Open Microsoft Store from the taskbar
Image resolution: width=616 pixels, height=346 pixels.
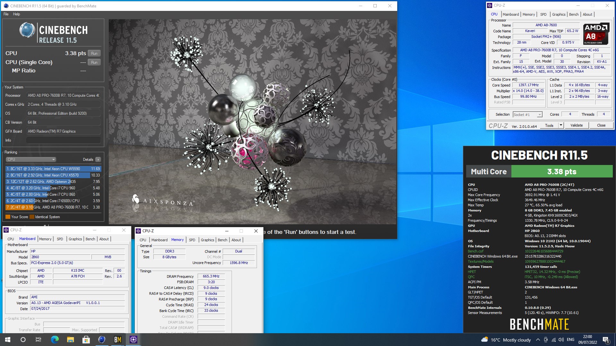pyautogui.click(x=86, y=340)
